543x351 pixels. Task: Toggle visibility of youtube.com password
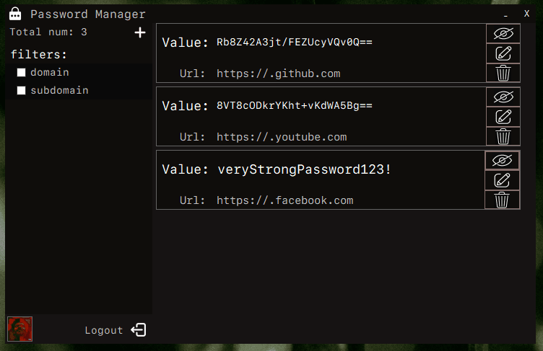point(503,97)
